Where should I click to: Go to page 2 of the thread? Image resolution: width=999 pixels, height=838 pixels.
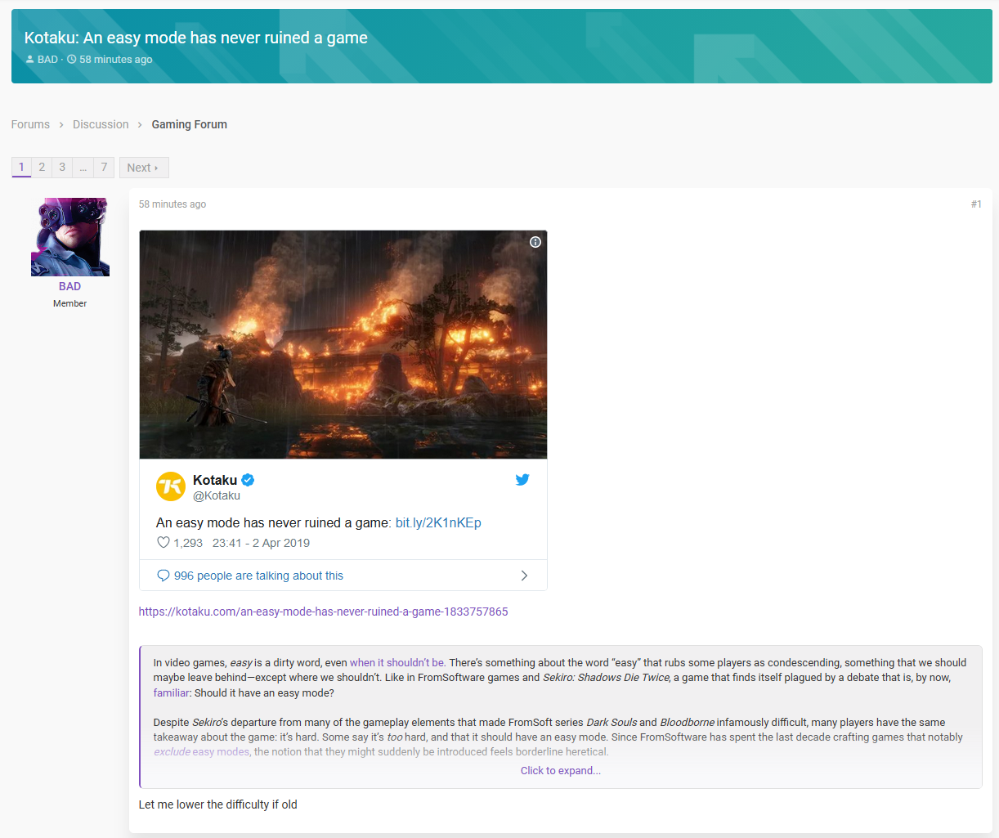42,167
